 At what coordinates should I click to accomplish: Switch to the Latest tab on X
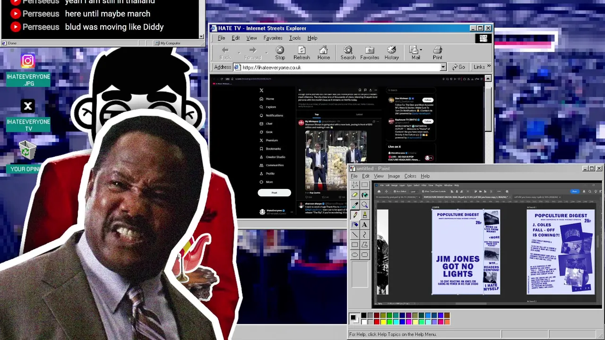[359, 114]
